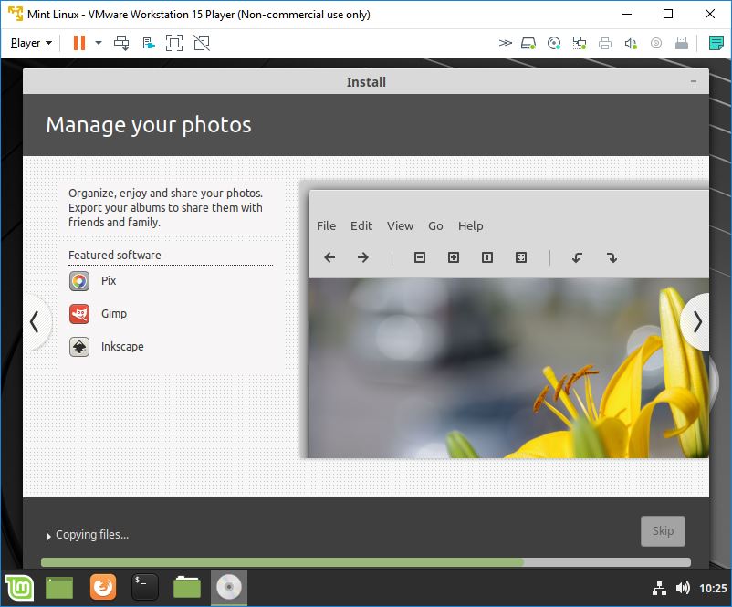
Task: Expand the Copying files details triangle
Action: point(48,536)
